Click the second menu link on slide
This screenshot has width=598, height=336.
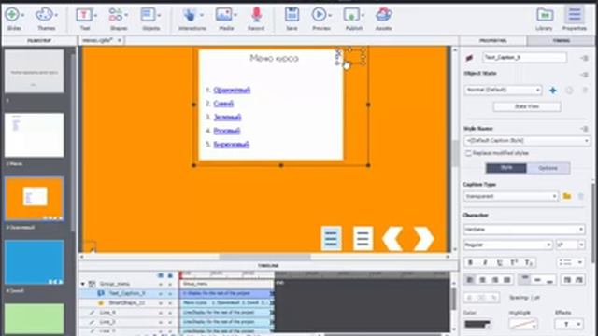[223, 104]
